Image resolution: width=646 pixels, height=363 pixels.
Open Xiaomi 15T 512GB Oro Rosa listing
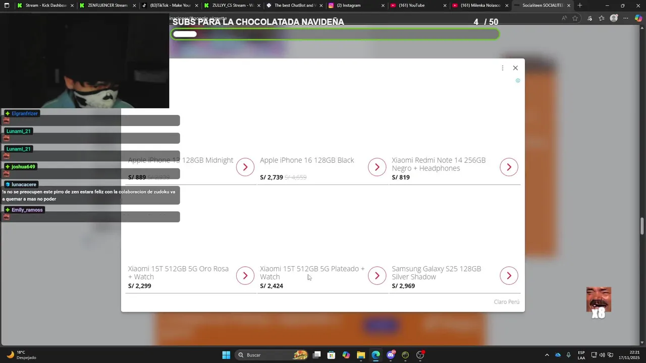click(x=178, y=273)
